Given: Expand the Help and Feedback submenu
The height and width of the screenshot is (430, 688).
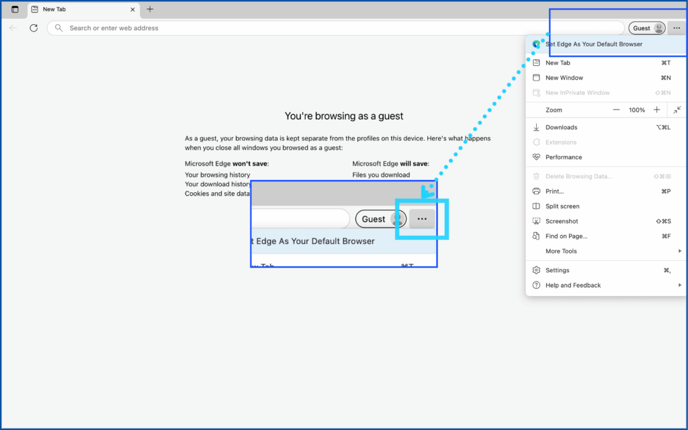Looking at the screenshot, I should 572,285.
